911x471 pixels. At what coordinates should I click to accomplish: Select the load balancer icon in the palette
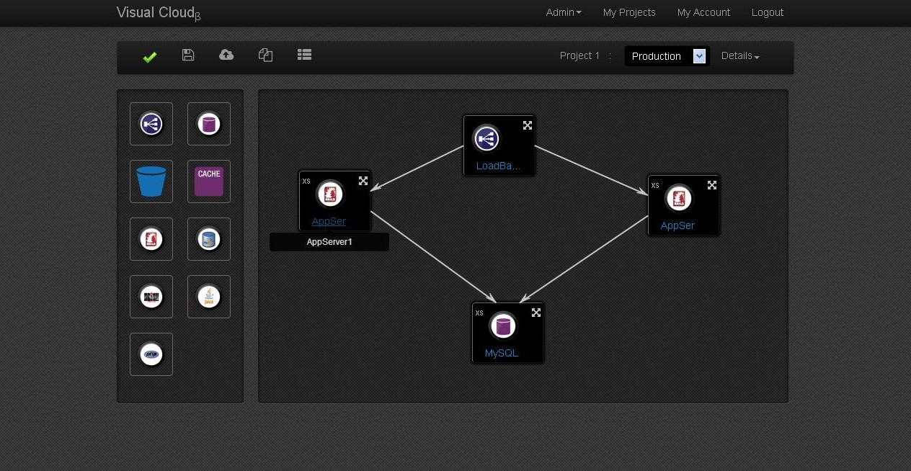151,124
